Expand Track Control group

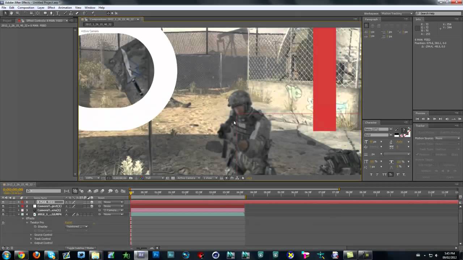(x=31, y=239)
